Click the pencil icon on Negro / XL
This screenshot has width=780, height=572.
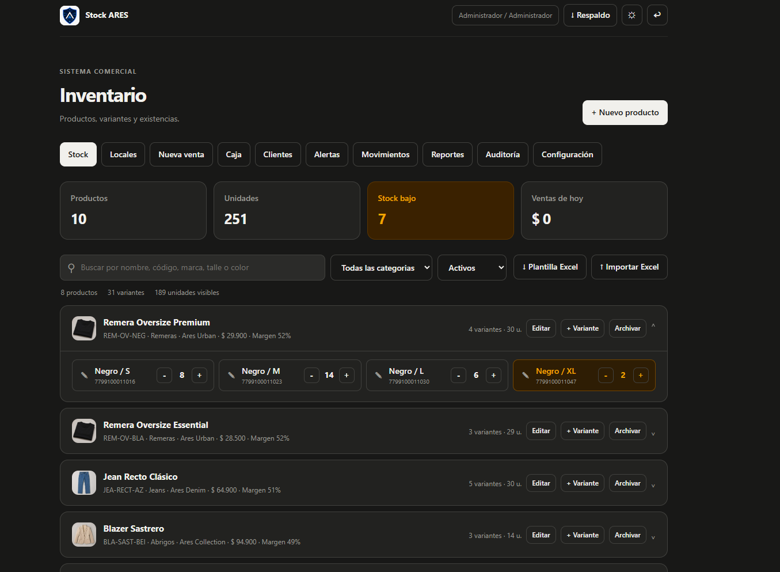click(526, 375)
